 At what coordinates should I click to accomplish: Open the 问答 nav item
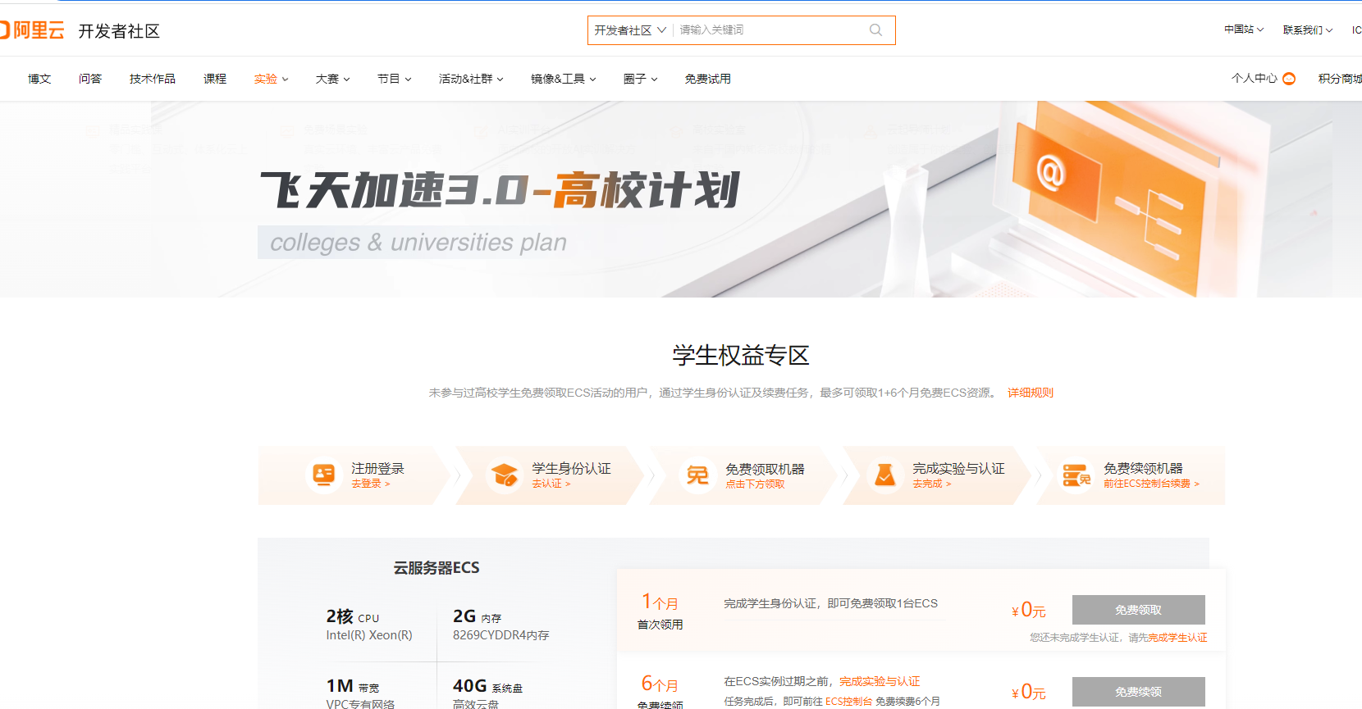[x=90, y=79]
